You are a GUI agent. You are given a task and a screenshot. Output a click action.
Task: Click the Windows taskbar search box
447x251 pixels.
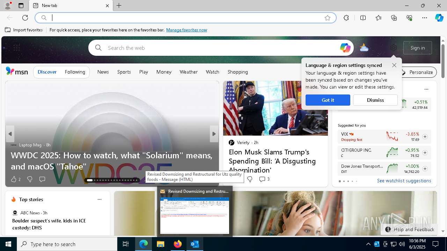[x=67, y=244]
